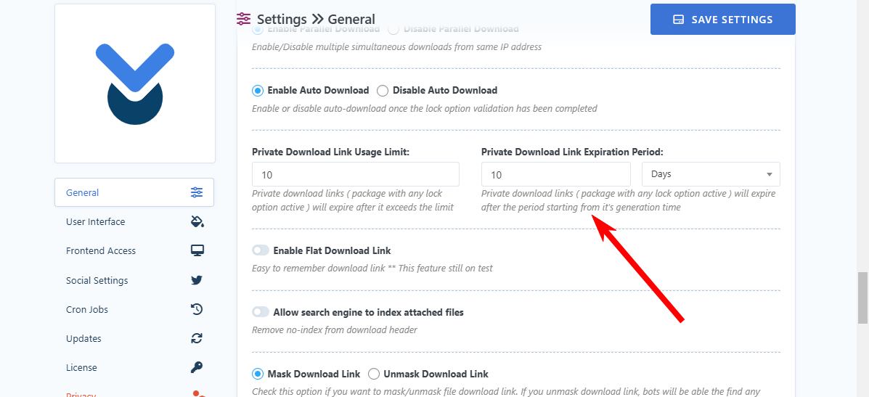The height and width of the screenshot is (397, 869).
Task: Toggle the Enable Flat Download Link switch
Action: 261,250
